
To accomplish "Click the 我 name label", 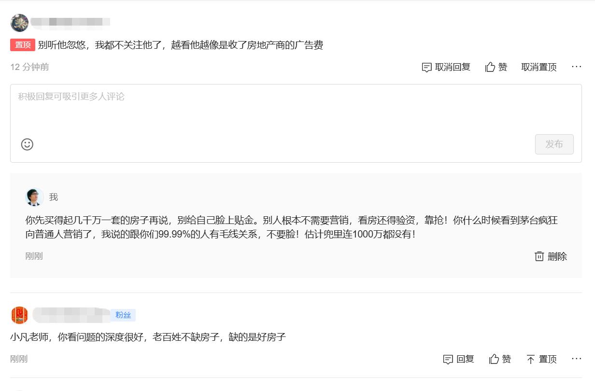I will [x=54, y=197].
